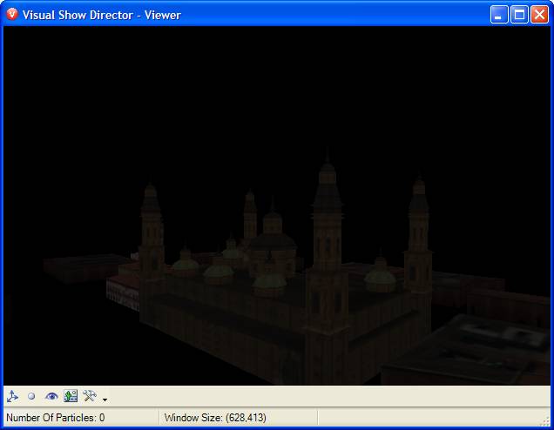Expand the small toolbar options arrow
The height and width of the screenshot is (430, 554).
click(105, 400)
